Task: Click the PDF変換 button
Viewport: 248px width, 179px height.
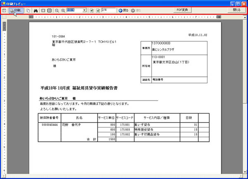Action: (x=182, y=10)
